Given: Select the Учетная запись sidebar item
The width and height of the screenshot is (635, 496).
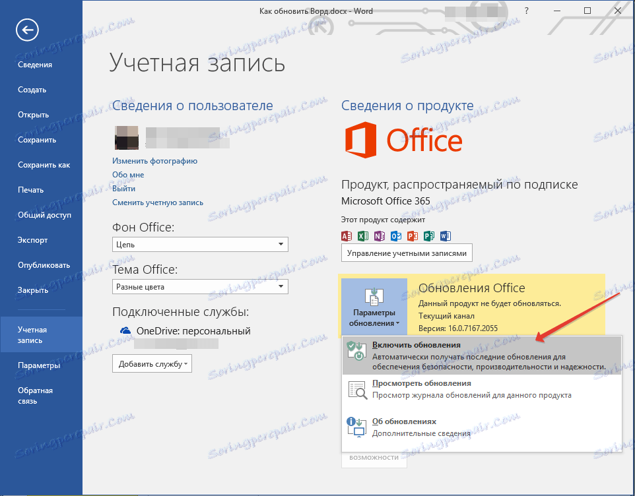Looking at the screenshot, I should (x=41, y=335).
